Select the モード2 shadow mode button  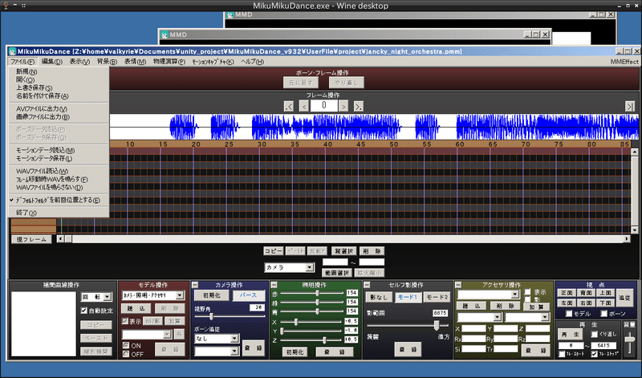(x=437, y=297)
